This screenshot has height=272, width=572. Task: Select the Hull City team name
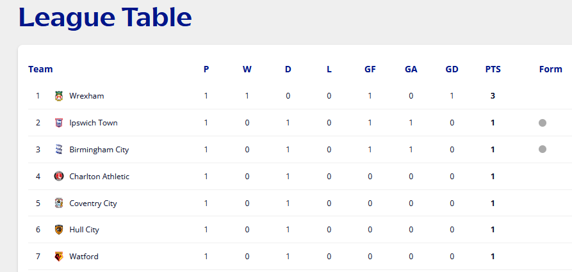click(84, 230)
